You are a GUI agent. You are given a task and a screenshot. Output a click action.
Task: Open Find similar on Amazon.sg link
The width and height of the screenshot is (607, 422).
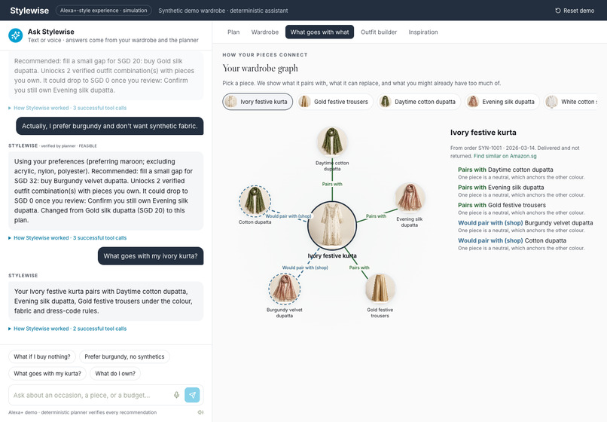505,156
